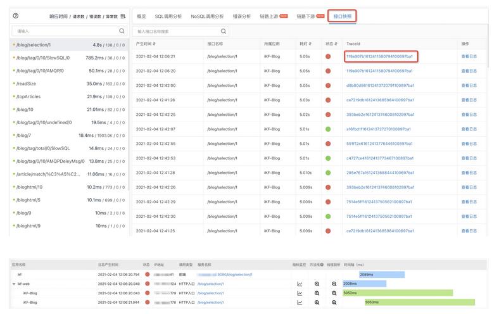Select /blog/tag/0/10/SlowSQL/0 interface

(x=69, y=58)
